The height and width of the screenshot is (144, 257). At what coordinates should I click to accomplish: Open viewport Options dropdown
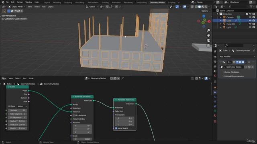206,11
